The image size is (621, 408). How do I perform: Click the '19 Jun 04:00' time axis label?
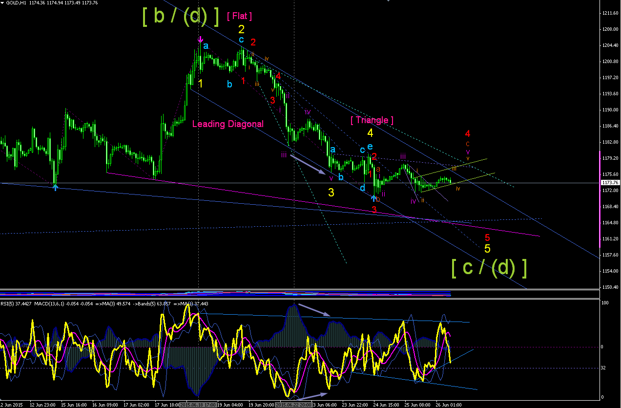[x=230, y=405]
